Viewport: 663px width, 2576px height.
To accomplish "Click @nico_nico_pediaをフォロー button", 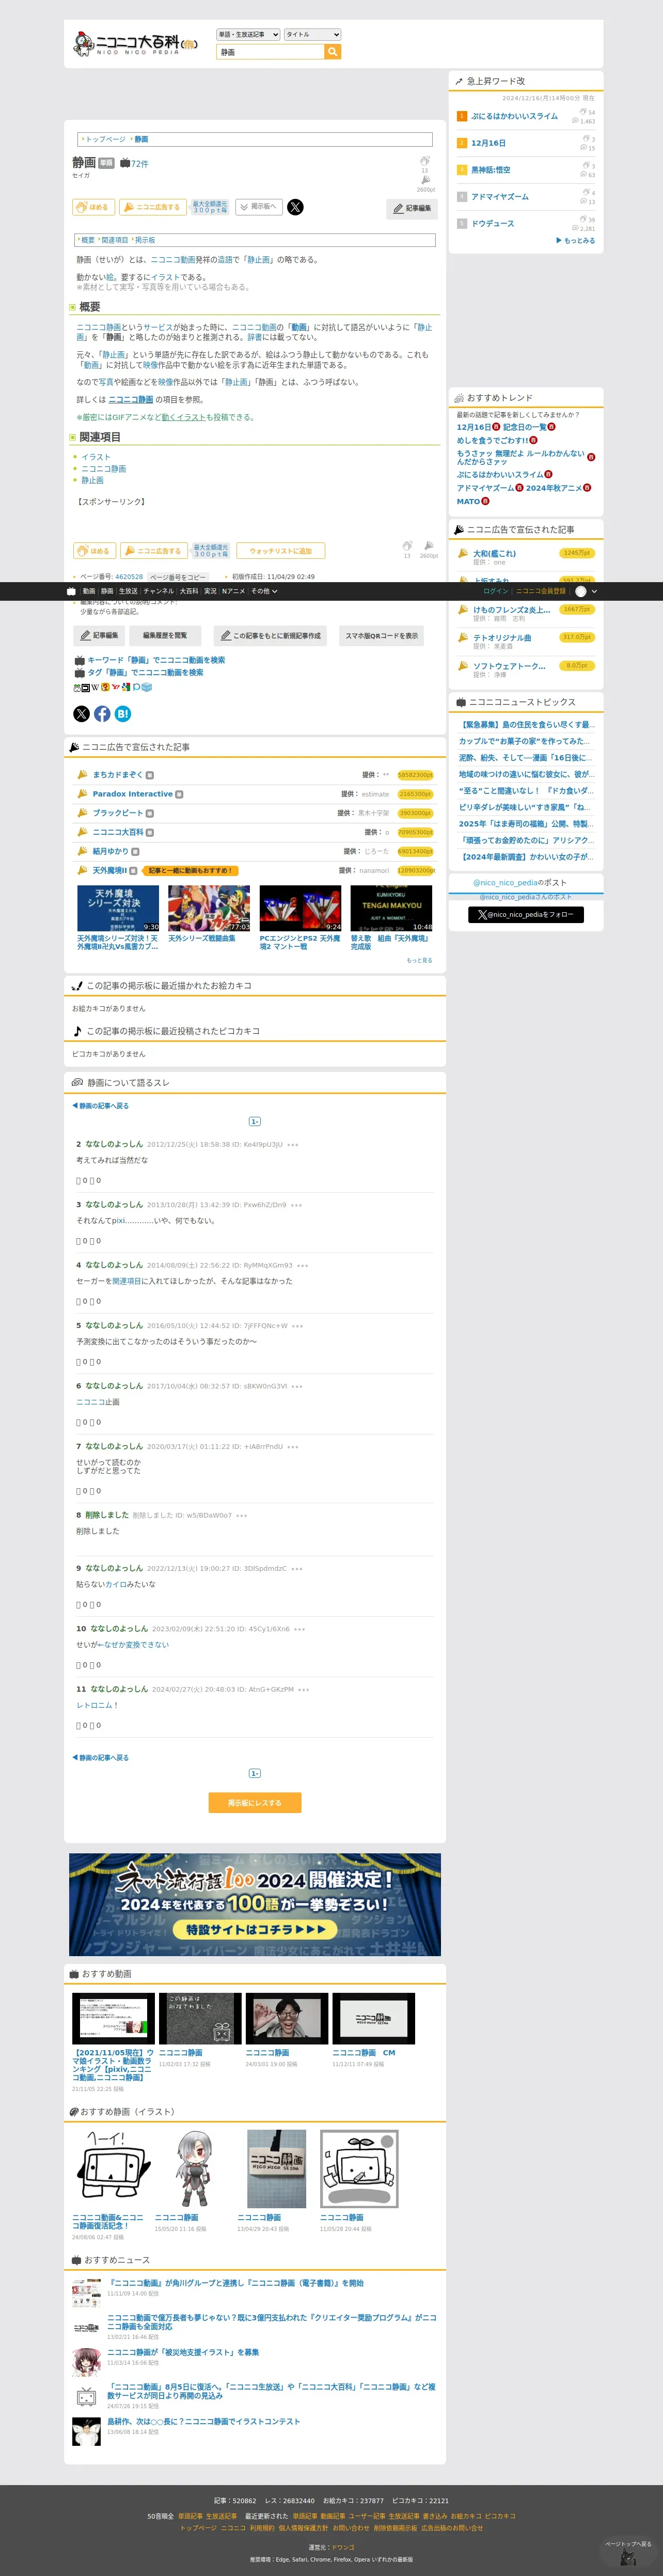I will pyautogui.click(x=526, y=915).
